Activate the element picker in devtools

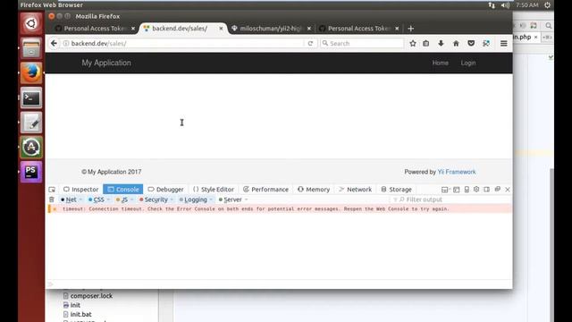point(52,189)
